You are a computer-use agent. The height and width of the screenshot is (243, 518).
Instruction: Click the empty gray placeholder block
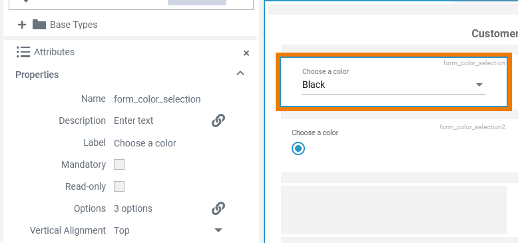393,210
